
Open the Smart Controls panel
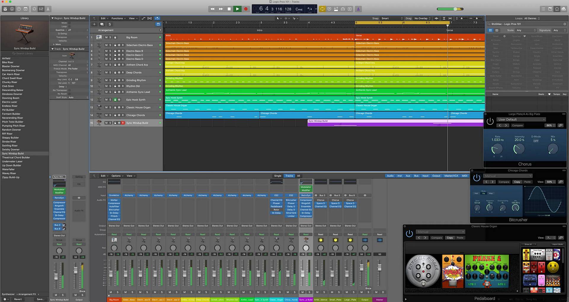(x=33, y=9)
